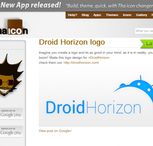
Task: Click the New App released banner heading
Action: coord(31,5)
